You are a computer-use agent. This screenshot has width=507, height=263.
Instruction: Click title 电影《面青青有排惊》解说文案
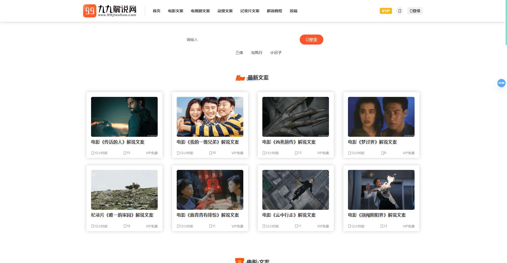click(x=208, y=215)
